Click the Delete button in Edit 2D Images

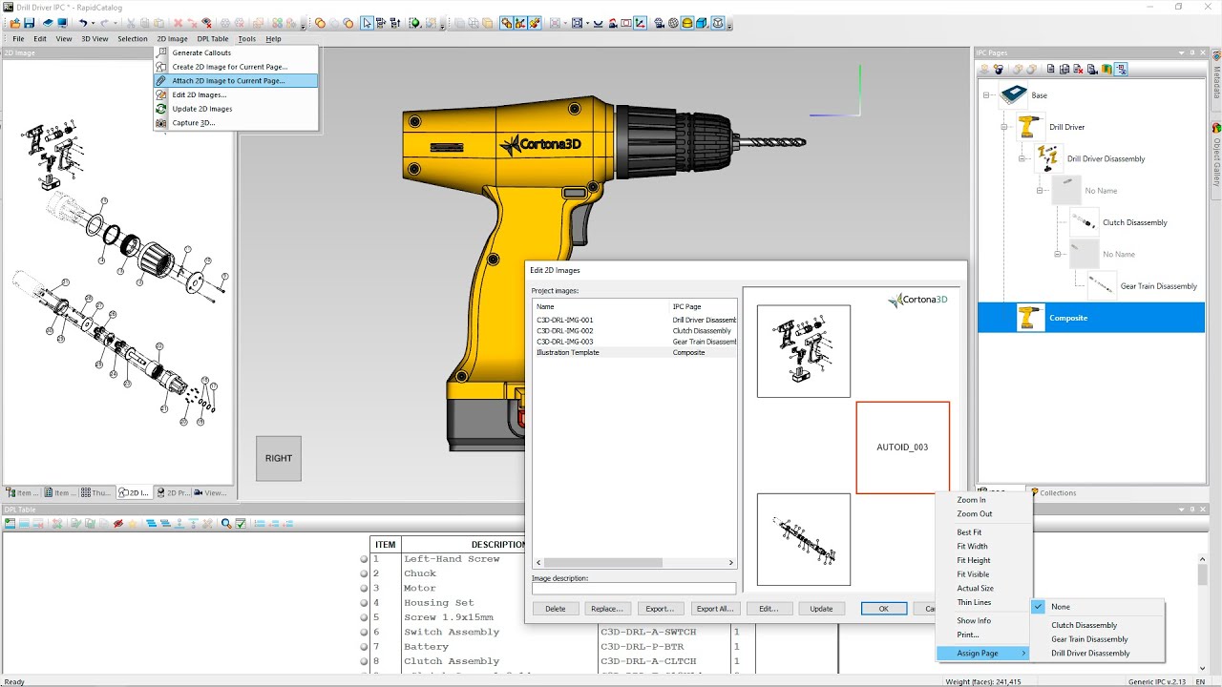555,609
